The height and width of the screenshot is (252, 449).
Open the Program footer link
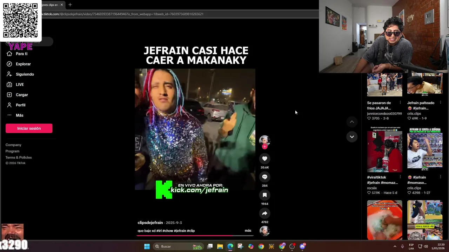point(12,151)
